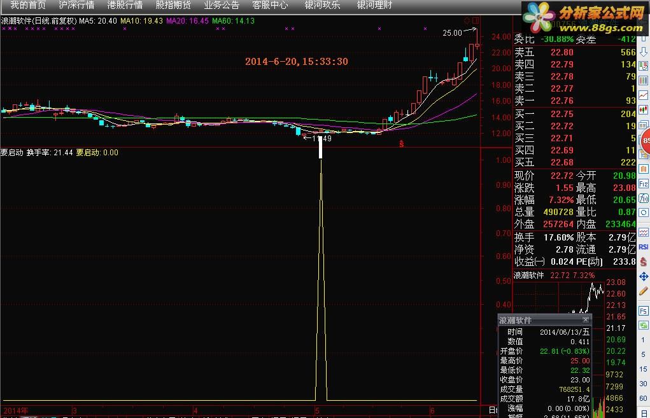Select the 买四 22.69 order row
Image resolution: width=650 pixels, height=418 pixels.
(x=574, y=150)
